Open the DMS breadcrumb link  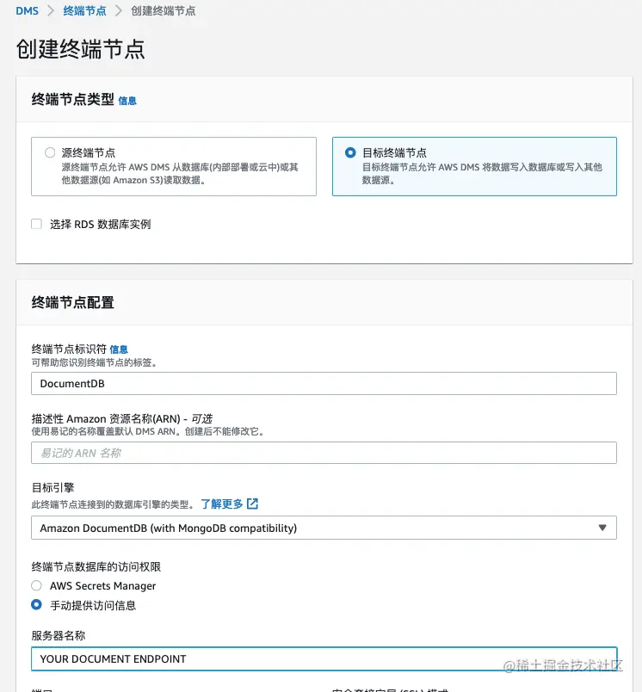click(x=27, y=10)
